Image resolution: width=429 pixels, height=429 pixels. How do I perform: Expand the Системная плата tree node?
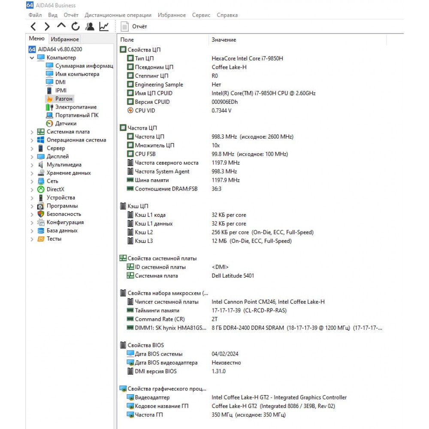pyautogui.click(x=32, y=132)
